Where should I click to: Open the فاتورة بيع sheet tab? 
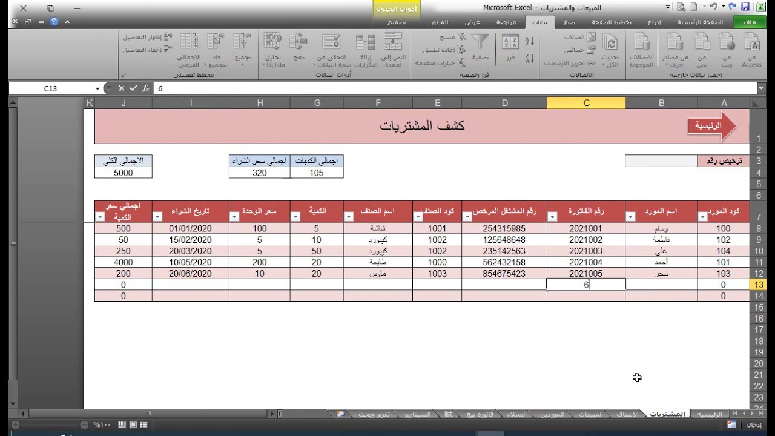point(480,414)
